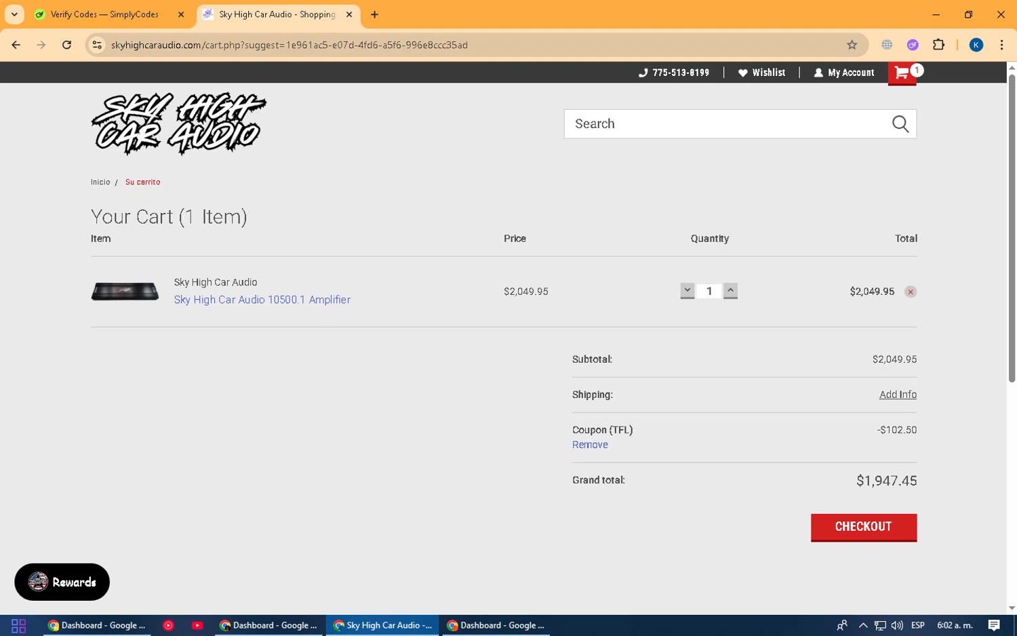
Task: Switch to second Dashboard Google taskbar window
Action: tap(268, 625)
